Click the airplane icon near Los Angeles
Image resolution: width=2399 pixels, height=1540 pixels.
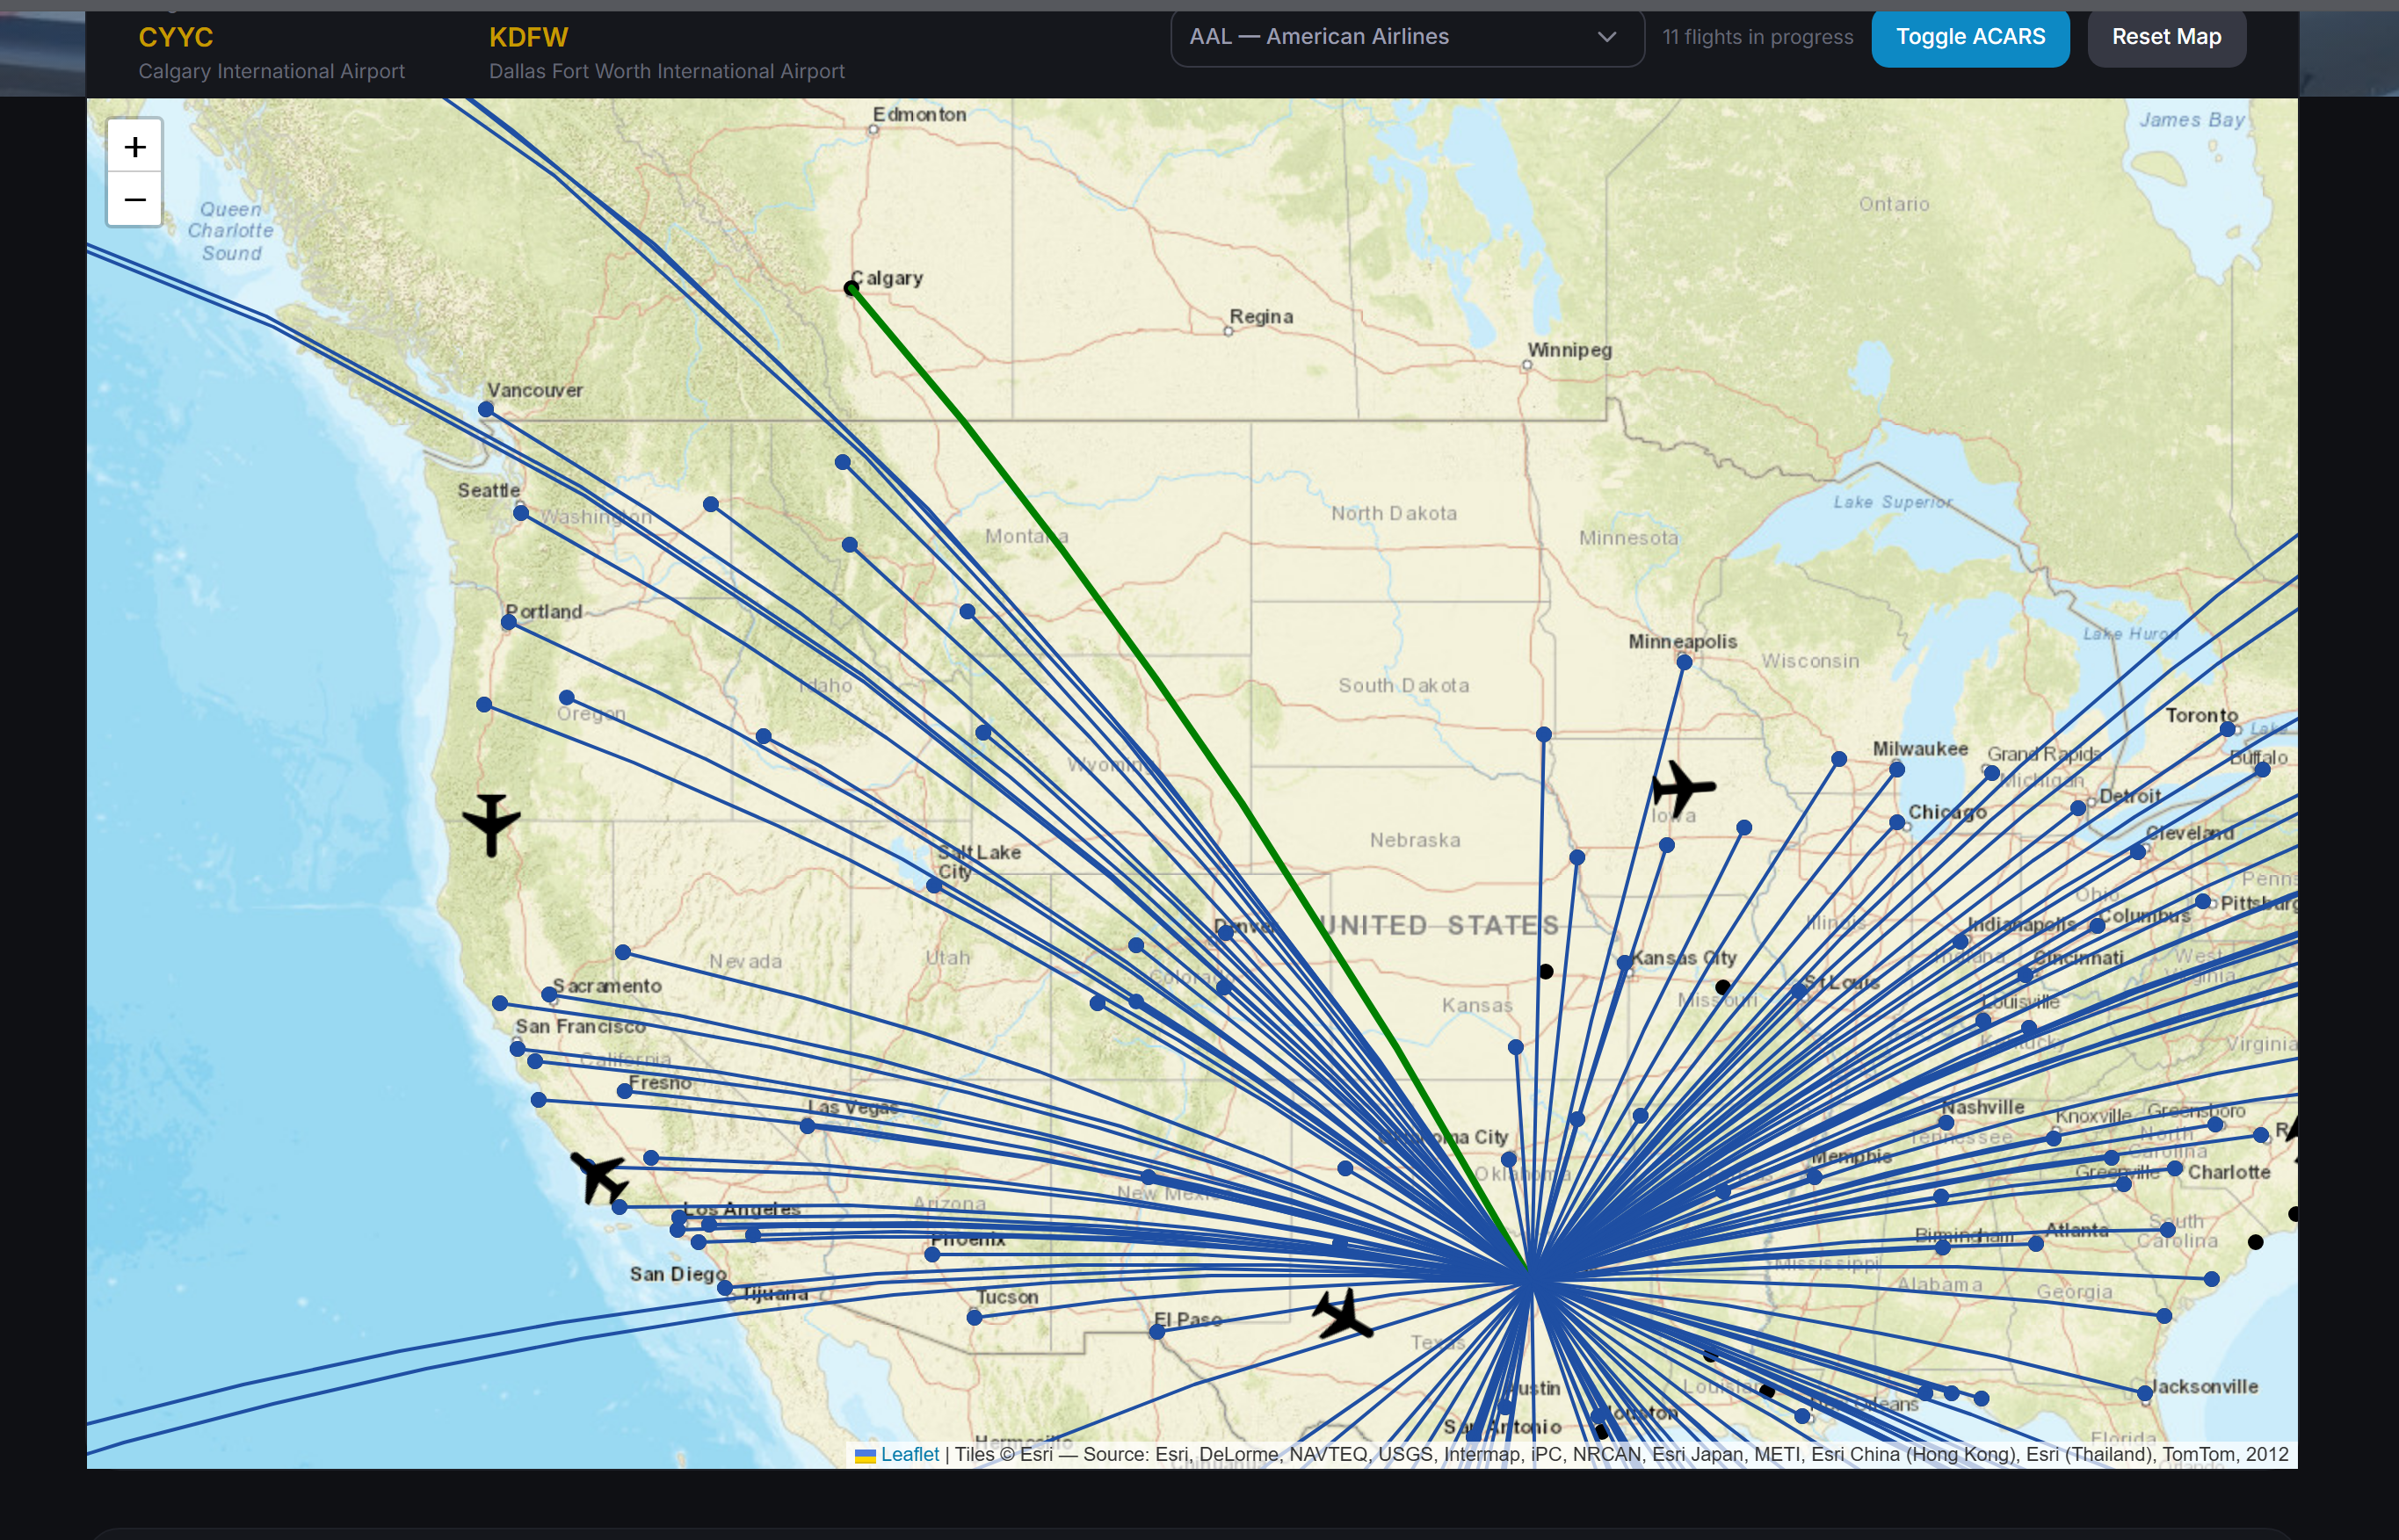pyautogui.click(x=600, y=1176)
